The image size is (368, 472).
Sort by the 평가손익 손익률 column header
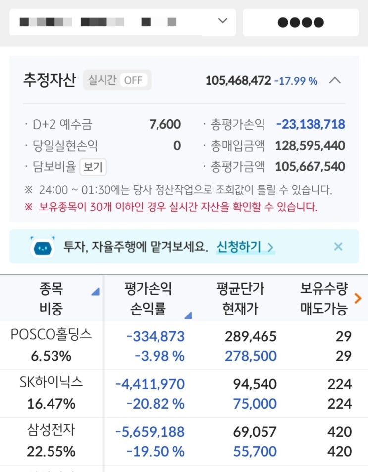(148, 298)
